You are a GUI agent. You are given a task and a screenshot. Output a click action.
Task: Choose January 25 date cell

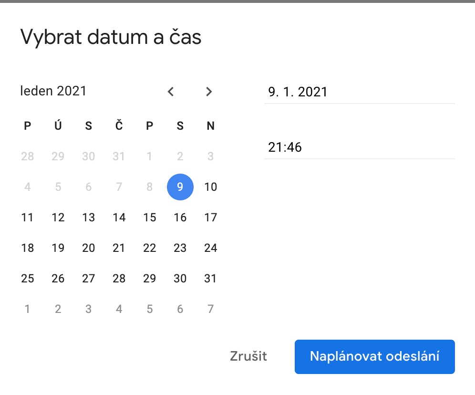click(28, 279)
